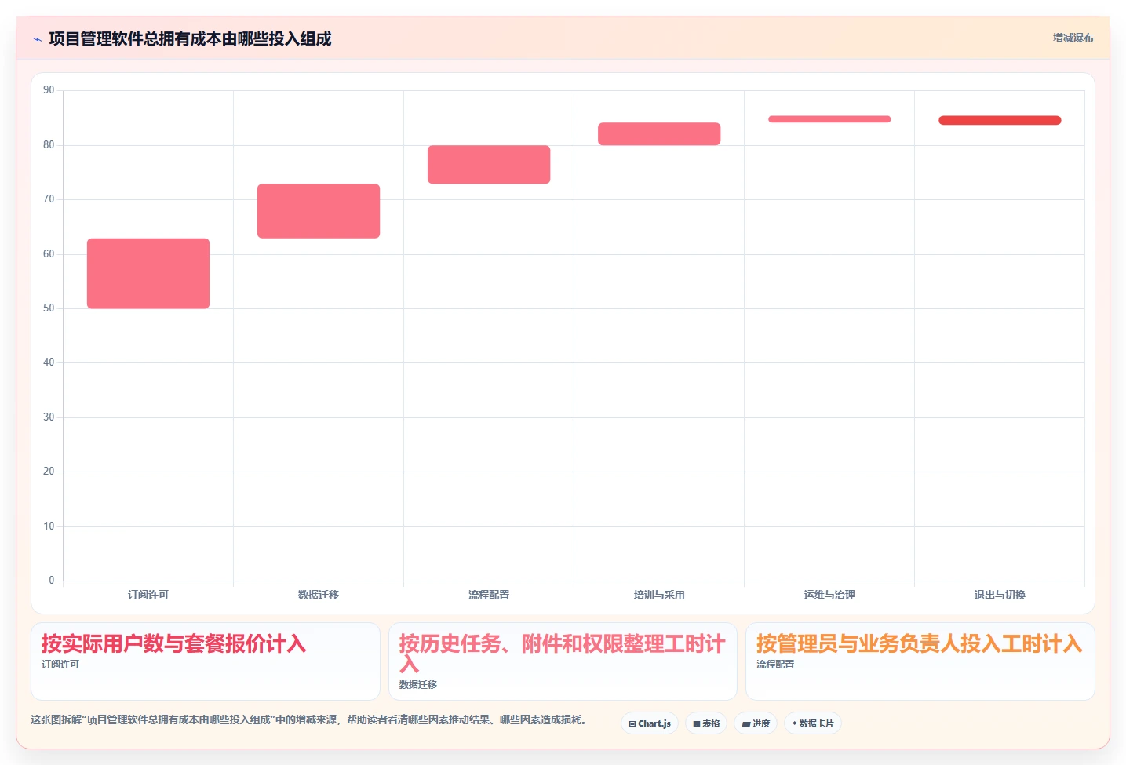Select the red 退出与切换 total bar

tap(1000, 121)
